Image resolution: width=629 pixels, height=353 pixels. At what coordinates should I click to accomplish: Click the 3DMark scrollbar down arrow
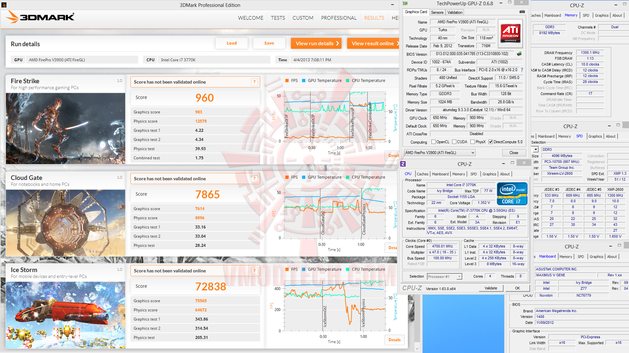(x=417, y=348)
